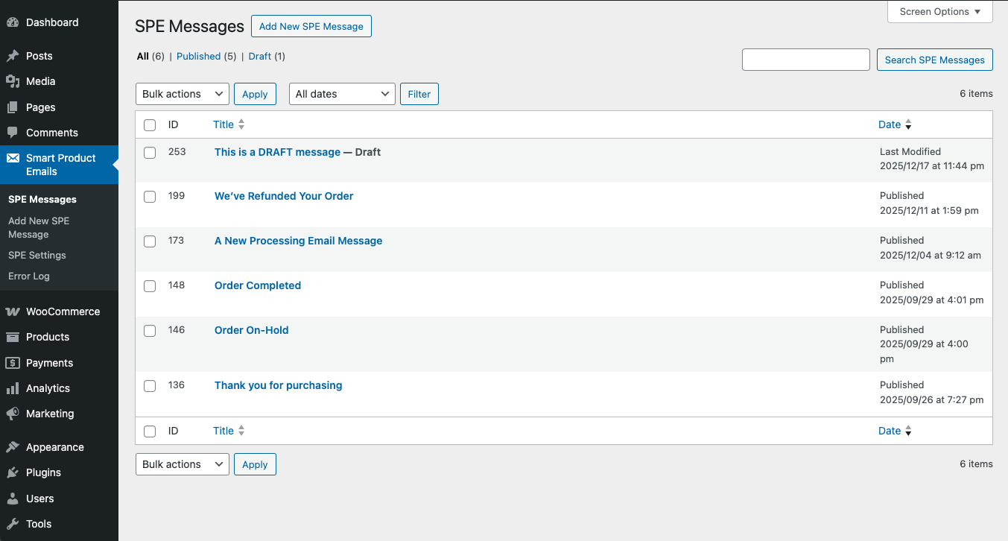Click the WooCommerce logo icon
1008x541 pixels.
pos(13,311)
